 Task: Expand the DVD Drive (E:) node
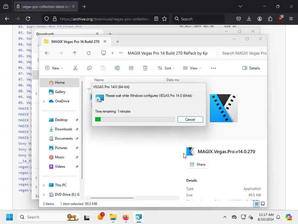pyautogui.click(x=44, y=195)
